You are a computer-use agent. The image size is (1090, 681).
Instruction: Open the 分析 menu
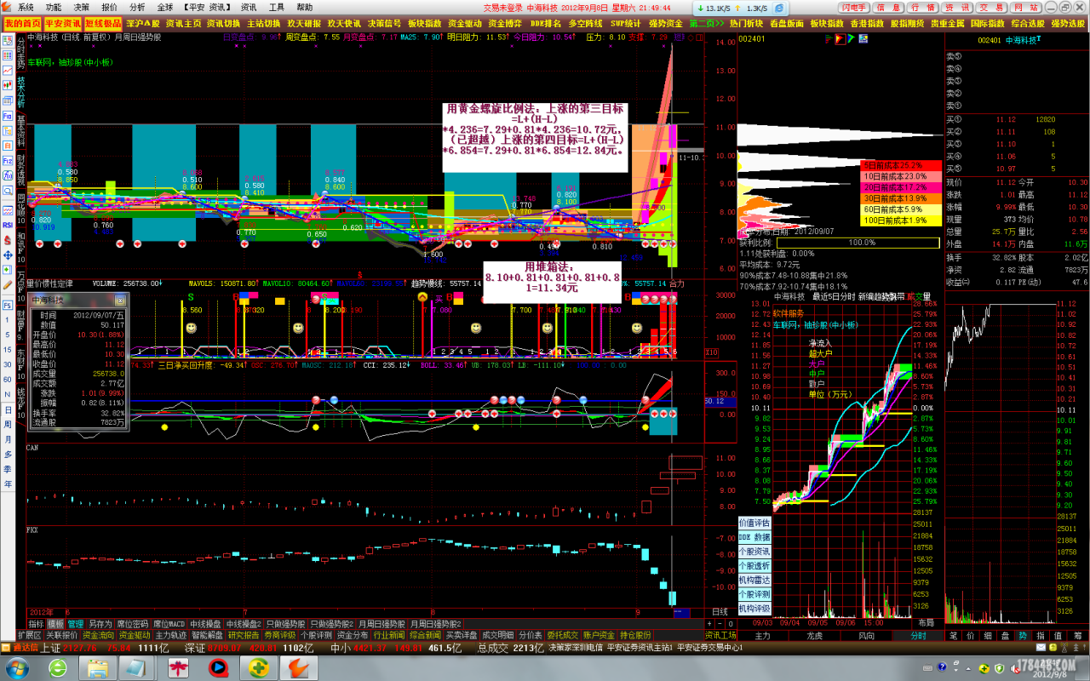137,7
